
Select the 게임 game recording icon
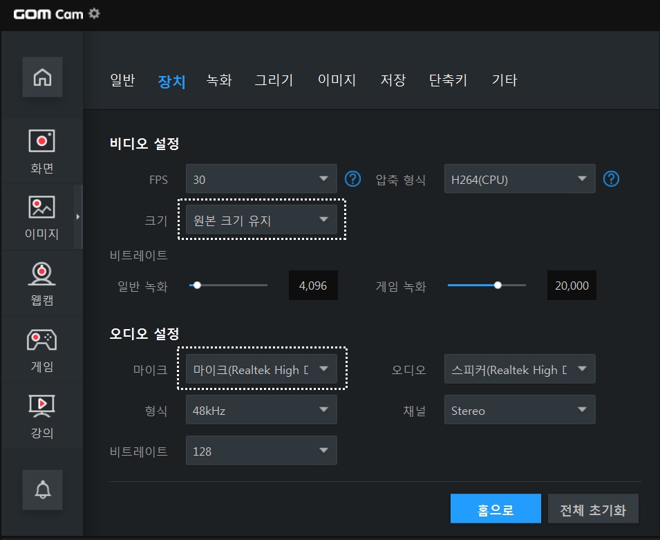(41, 350)
